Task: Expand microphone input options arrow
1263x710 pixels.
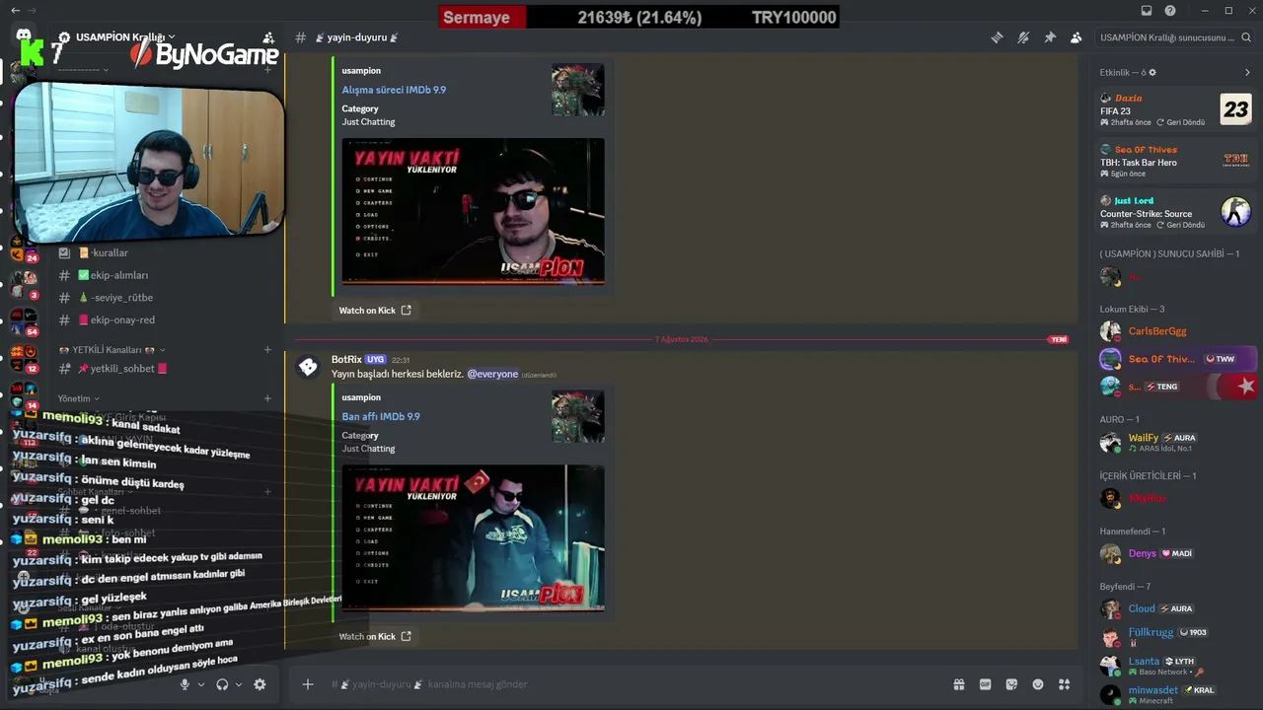Action: [201, 684]
